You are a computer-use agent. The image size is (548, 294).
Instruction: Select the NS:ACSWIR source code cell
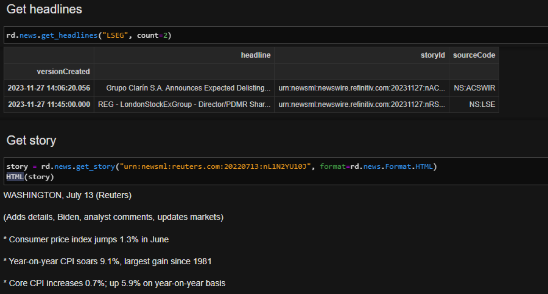(474, 88)
